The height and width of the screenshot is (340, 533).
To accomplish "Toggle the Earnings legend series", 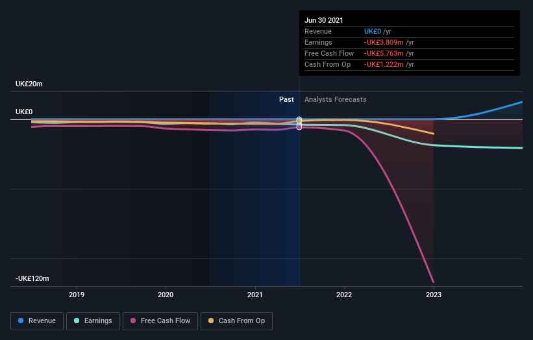I will point(93,321).
